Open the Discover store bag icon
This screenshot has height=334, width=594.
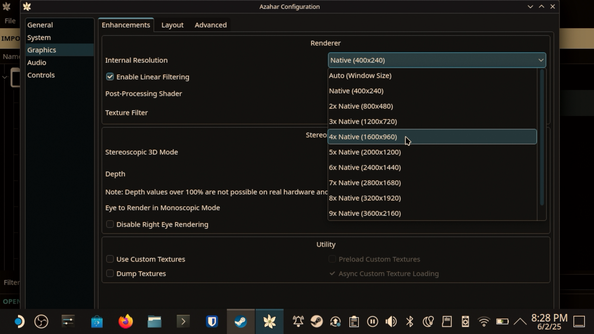tap(97, 322)
